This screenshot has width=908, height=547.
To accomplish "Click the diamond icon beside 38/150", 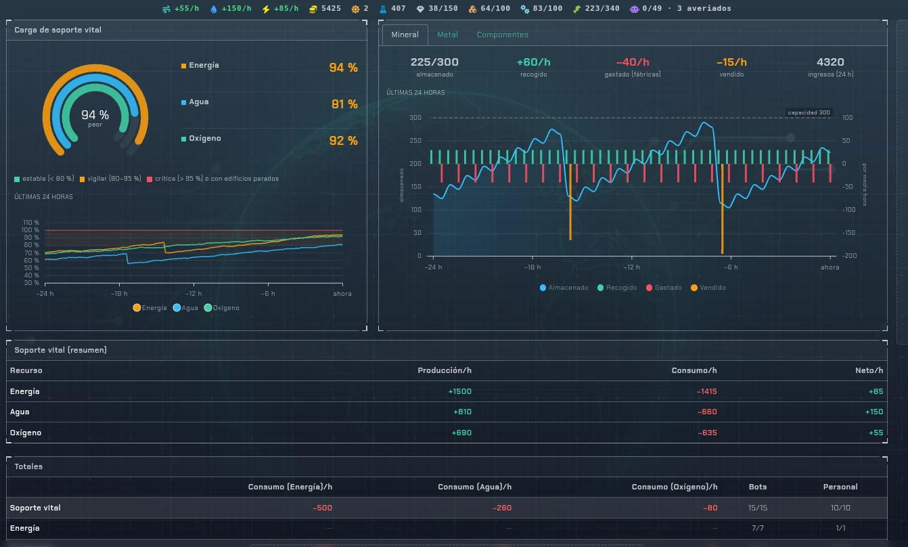I will (x=420, y=9).
